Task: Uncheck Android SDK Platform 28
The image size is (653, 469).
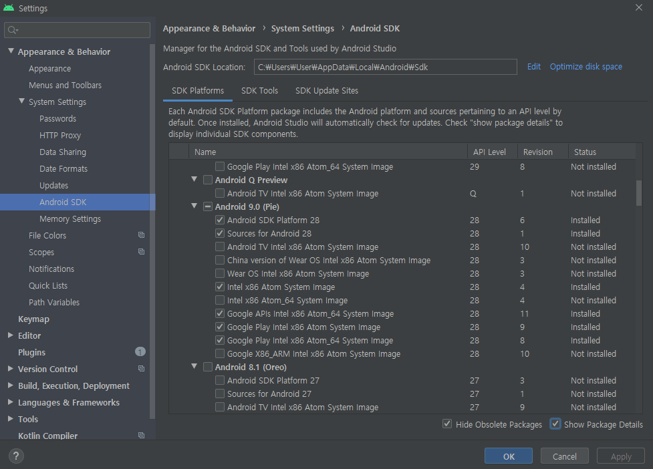Action: tap(220, 220)
